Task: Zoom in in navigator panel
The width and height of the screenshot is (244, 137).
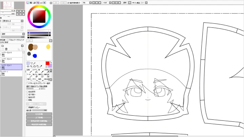Action: click(x=20, y=11)
